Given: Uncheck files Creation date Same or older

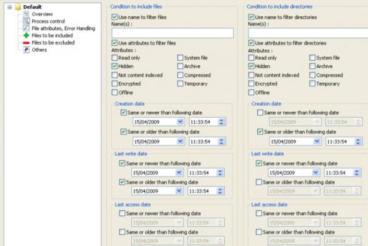Looking at the screenshot, I should [x=124, y=132].
